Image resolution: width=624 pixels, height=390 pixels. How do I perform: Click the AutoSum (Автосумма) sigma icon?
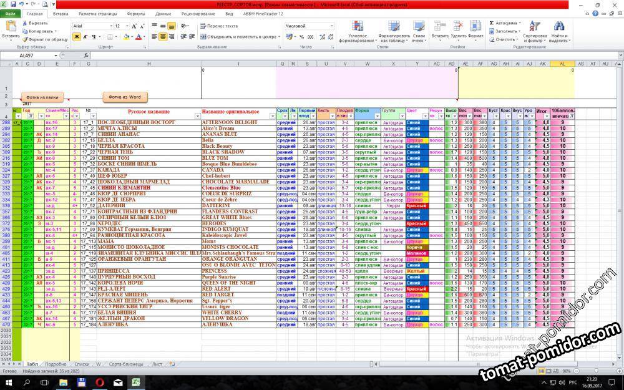pos(492,22)
